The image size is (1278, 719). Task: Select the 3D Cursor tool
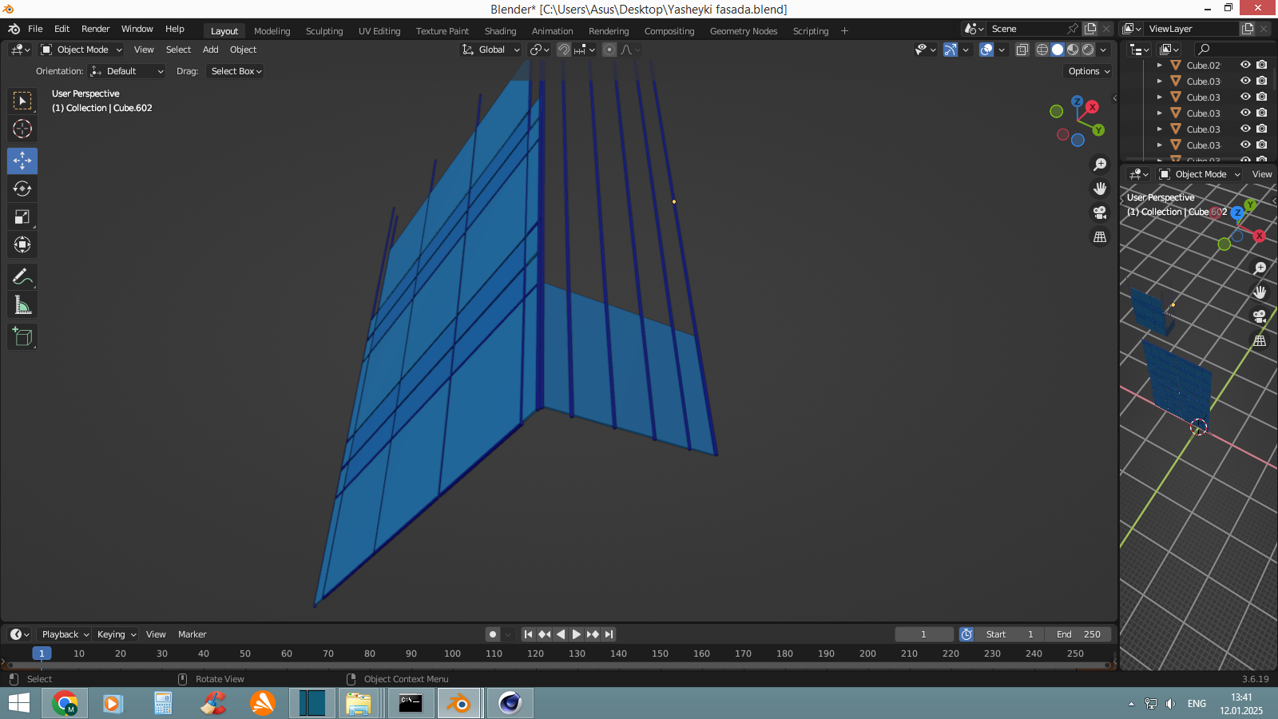pos(22,129)
